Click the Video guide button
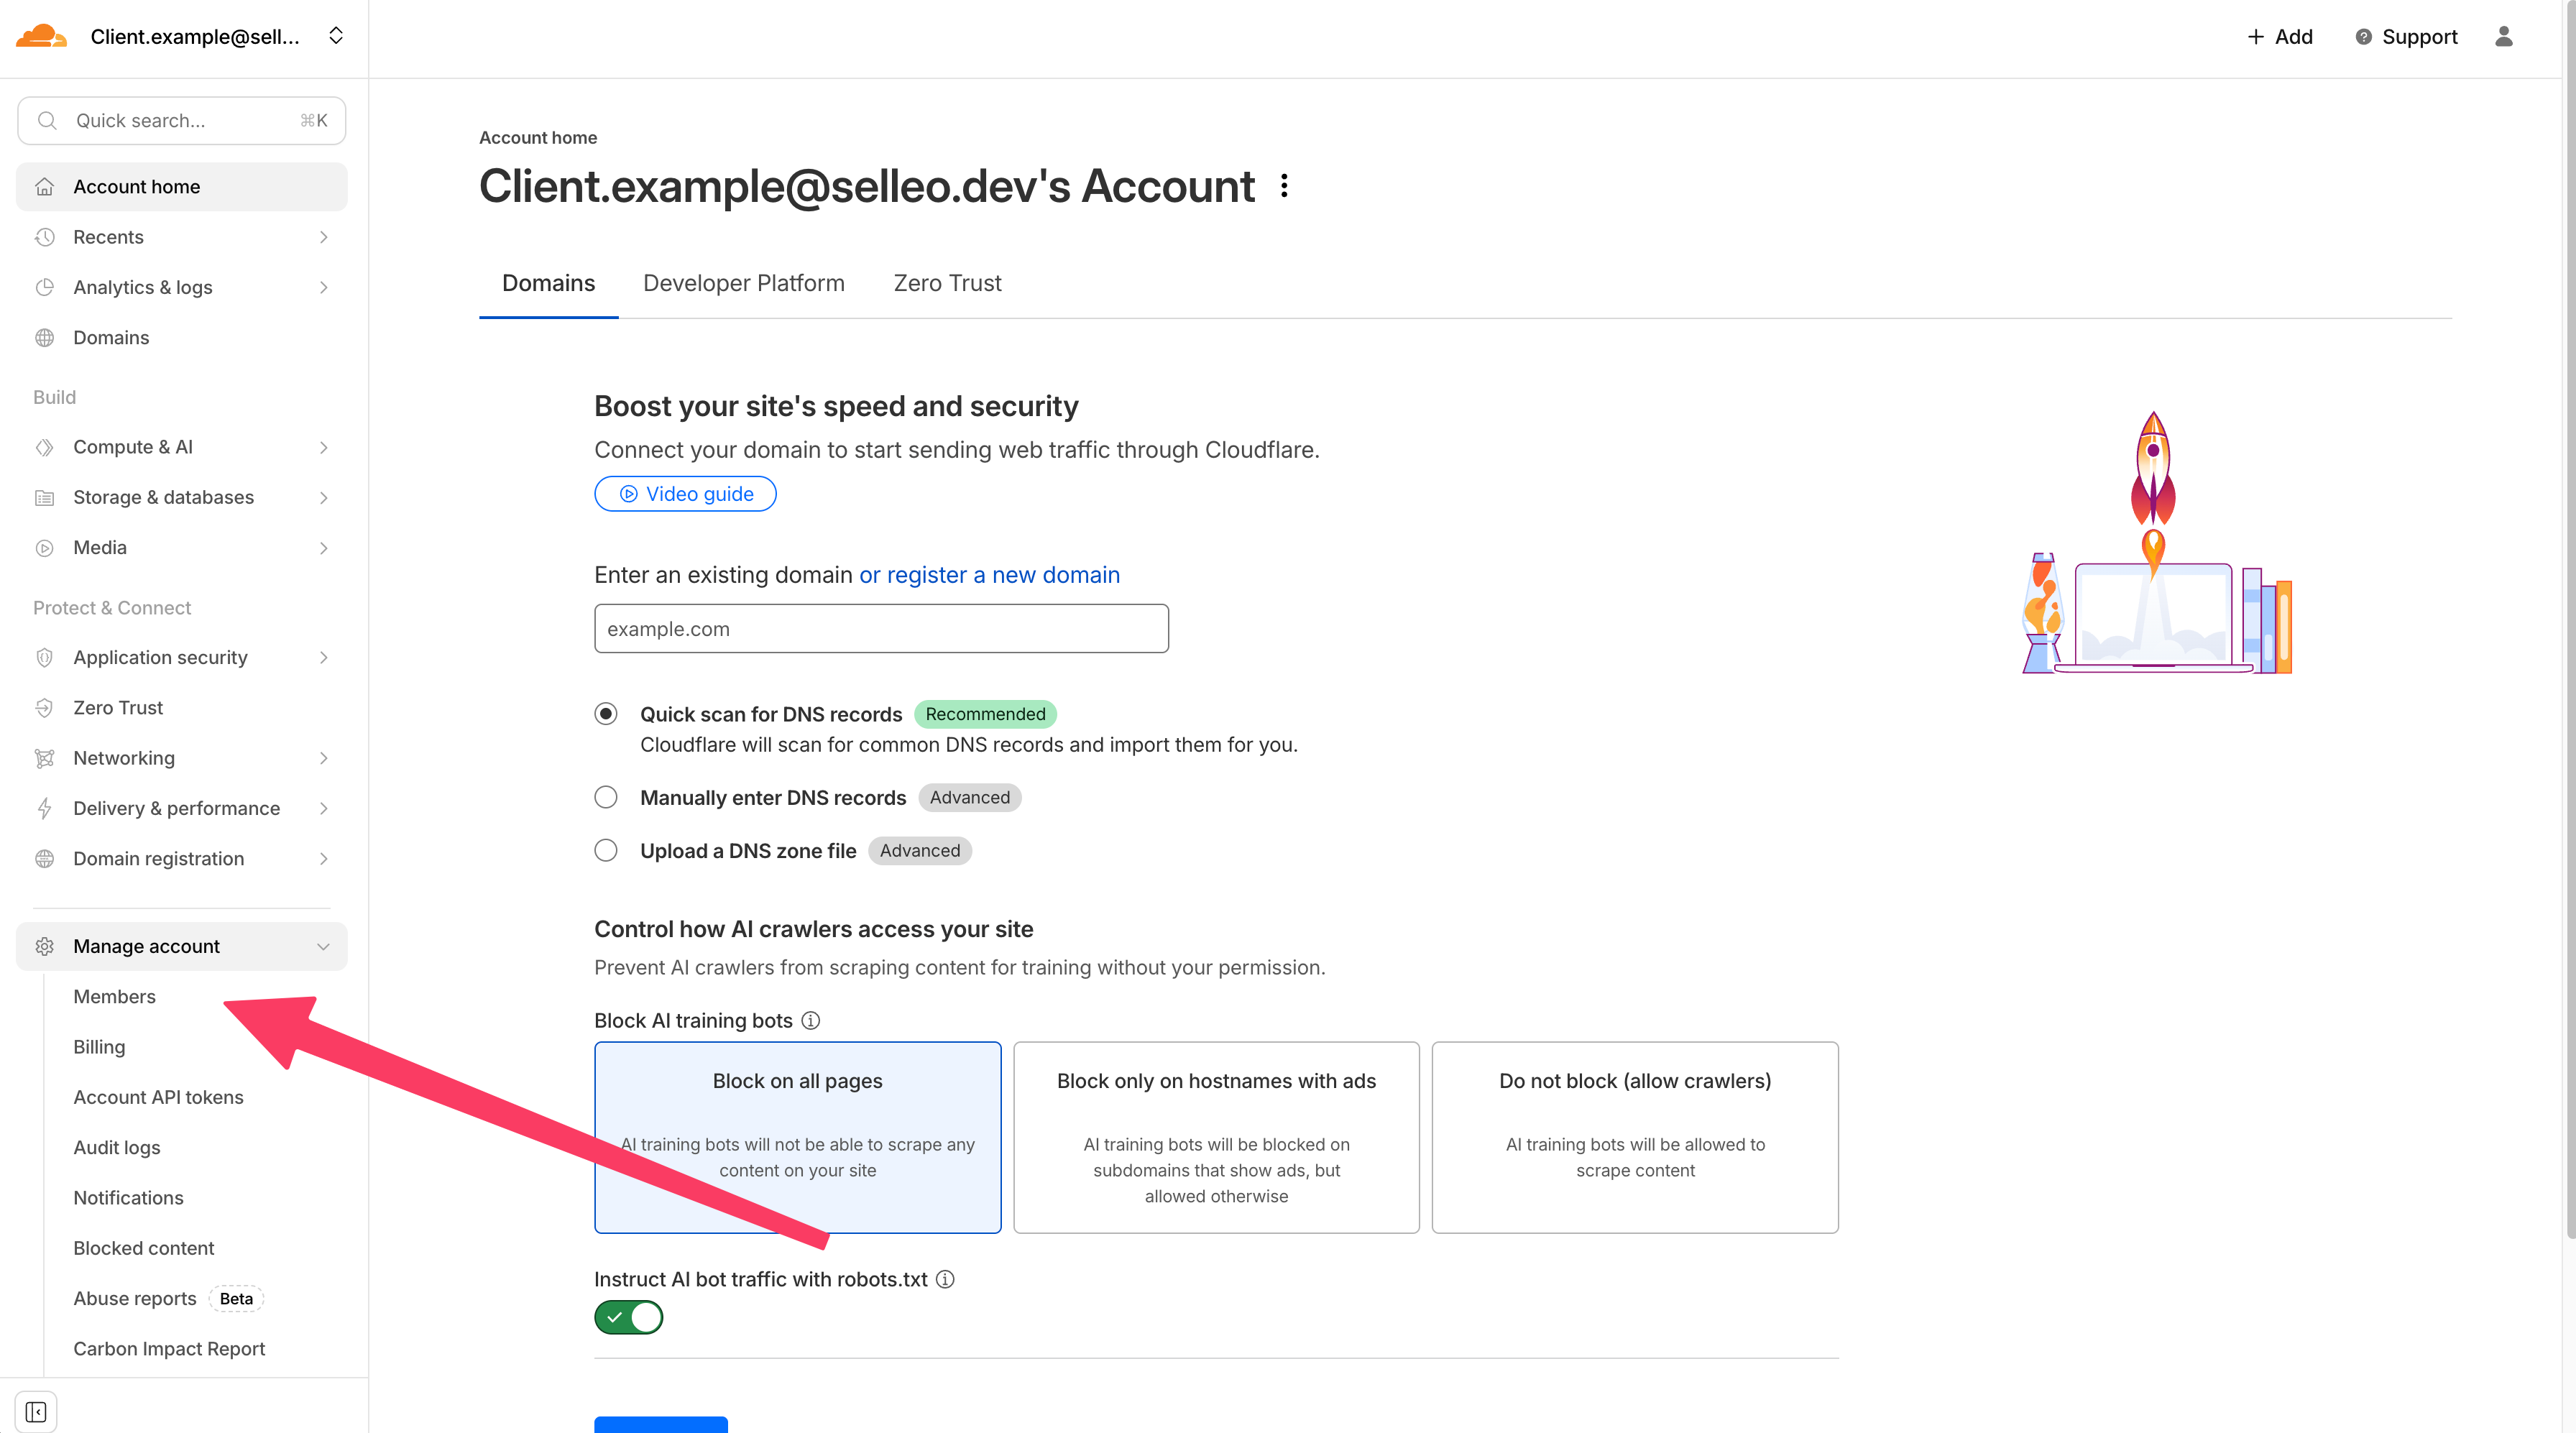Screen dimensions: 2576x1433 (x=685, y=494)
